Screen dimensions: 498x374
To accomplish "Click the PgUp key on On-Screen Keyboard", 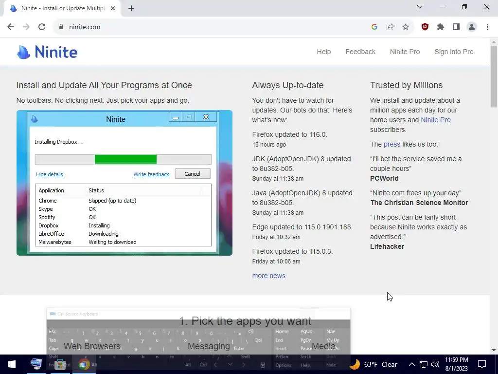I will coord(306,331).
